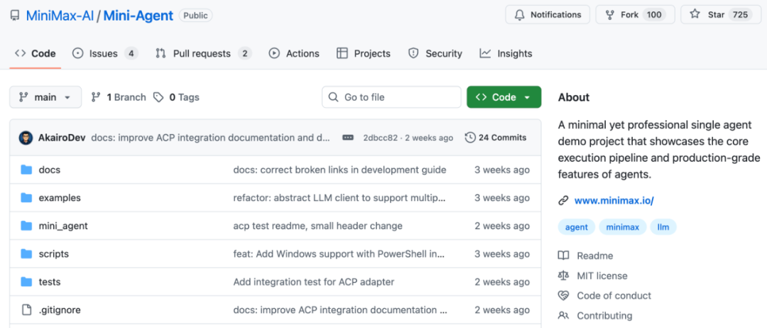Image resolution: width=767 pixels, height=328 pixels.
Task: Click the Go to file search field
Action: click(391, 97)
